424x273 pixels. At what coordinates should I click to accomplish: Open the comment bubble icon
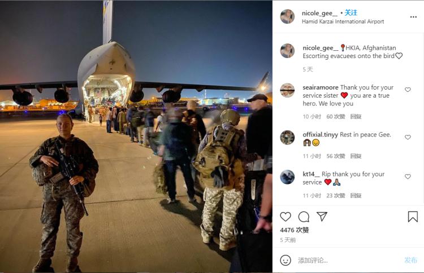(304, 217)
